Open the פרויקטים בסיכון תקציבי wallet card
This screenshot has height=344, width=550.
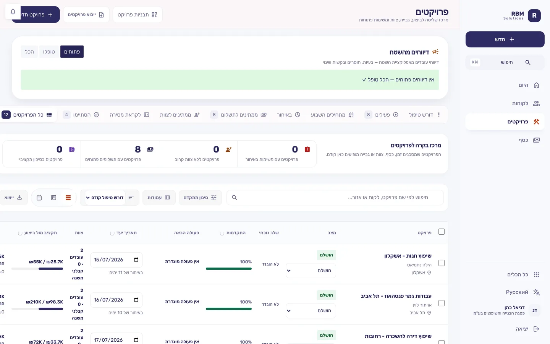[x=42, y=154]
